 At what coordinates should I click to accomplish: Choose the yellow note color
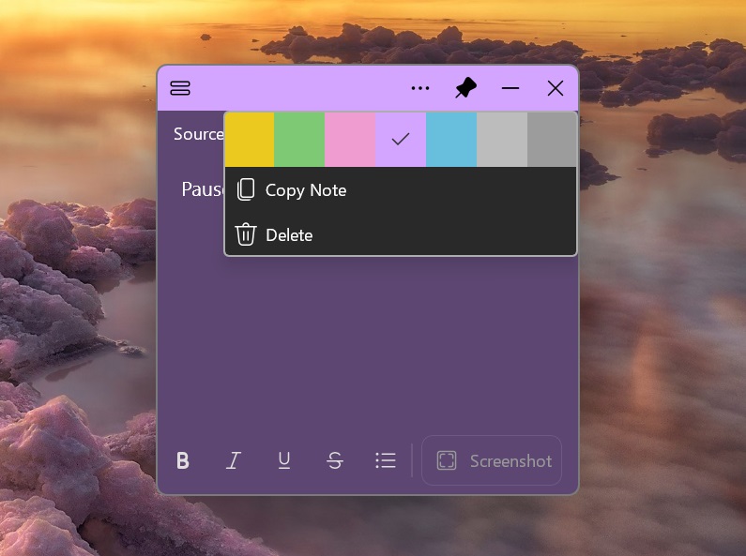(x=250, y=140)
